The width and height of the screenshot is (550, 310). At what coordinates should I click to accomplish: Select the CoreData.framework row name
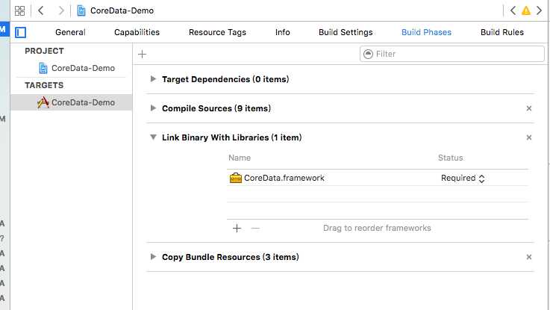click(284, 178)
